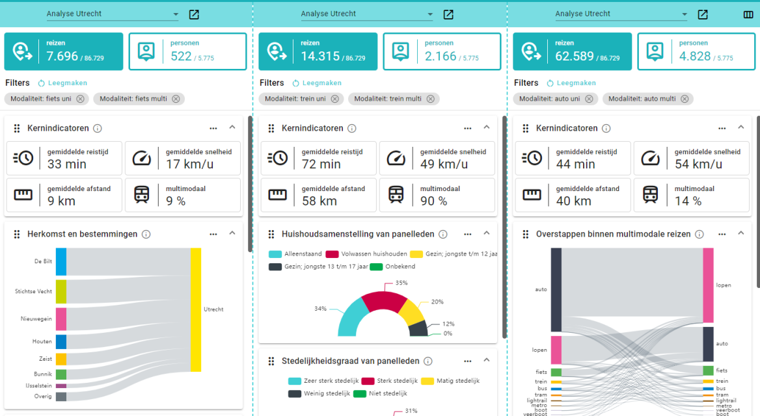Remove the 'trein multi' modality filter chip
The image size is (760, 416).
pos(430,99)
